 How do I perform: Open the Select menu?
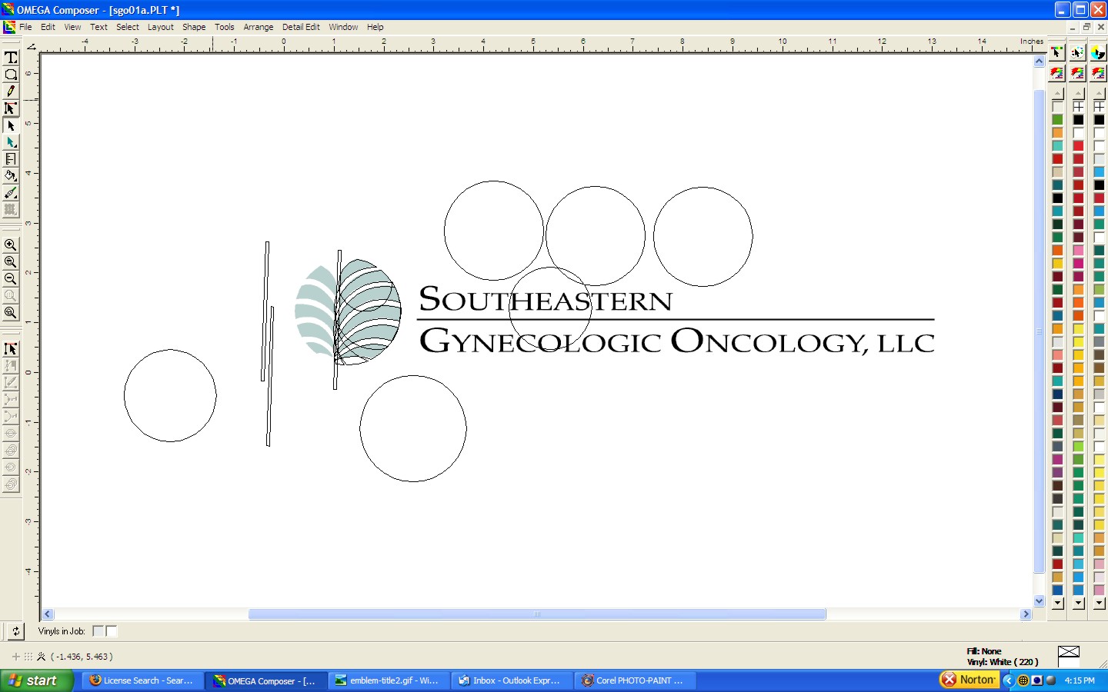coord(128,27)
